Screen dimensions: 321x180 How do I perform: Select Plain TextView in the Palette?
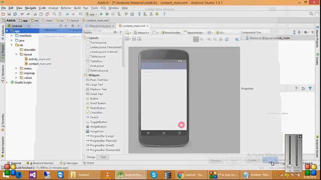[x=97, y=80]
